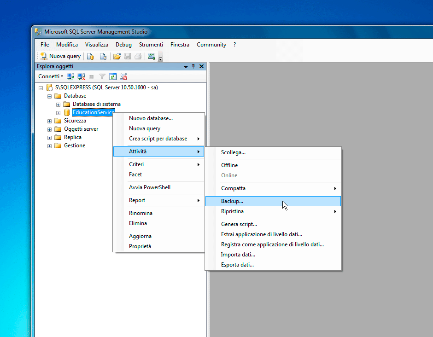Select Facet from context menu

point(159,174)
